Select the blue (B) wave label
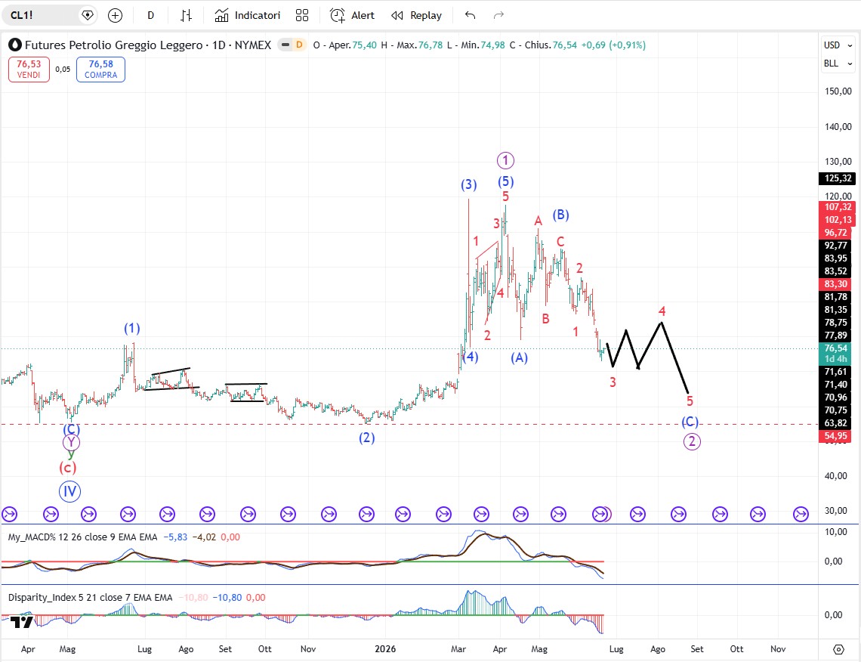The height and width of the screenshot is (662, 861). point(560,215)
